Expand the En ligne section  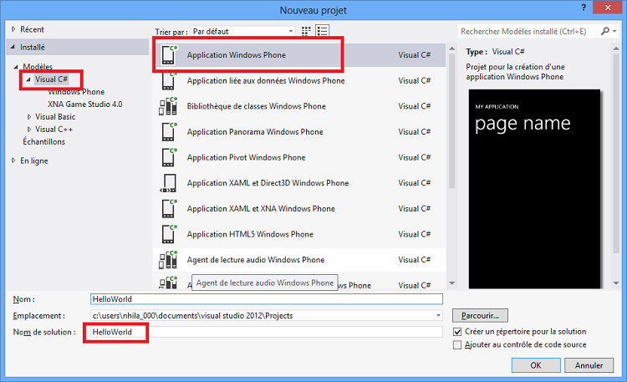(13, 160)
